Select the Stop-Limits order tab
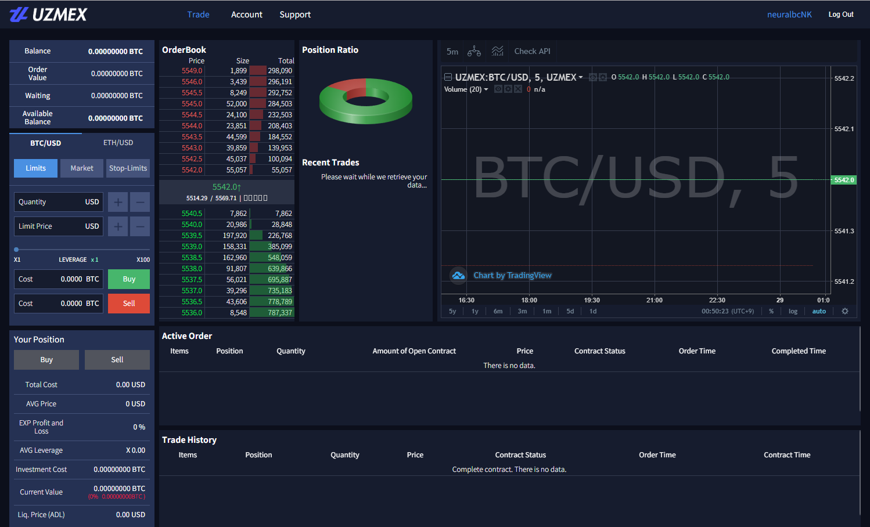The width and height of the screenshot is (870, 527). pyautogui.click(x=128, y=168)
